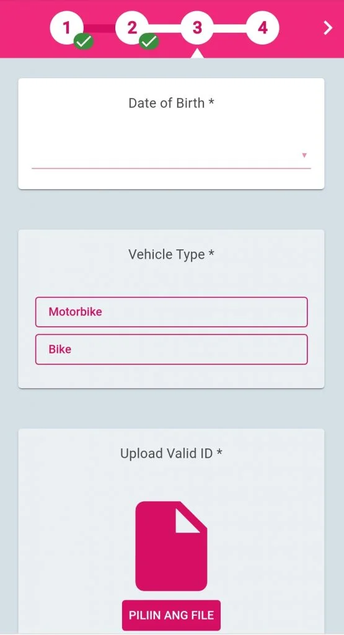This screenshot has height=635, width=344.
Task: Click the Vehicle Type heading
Action: coord(171,254)
